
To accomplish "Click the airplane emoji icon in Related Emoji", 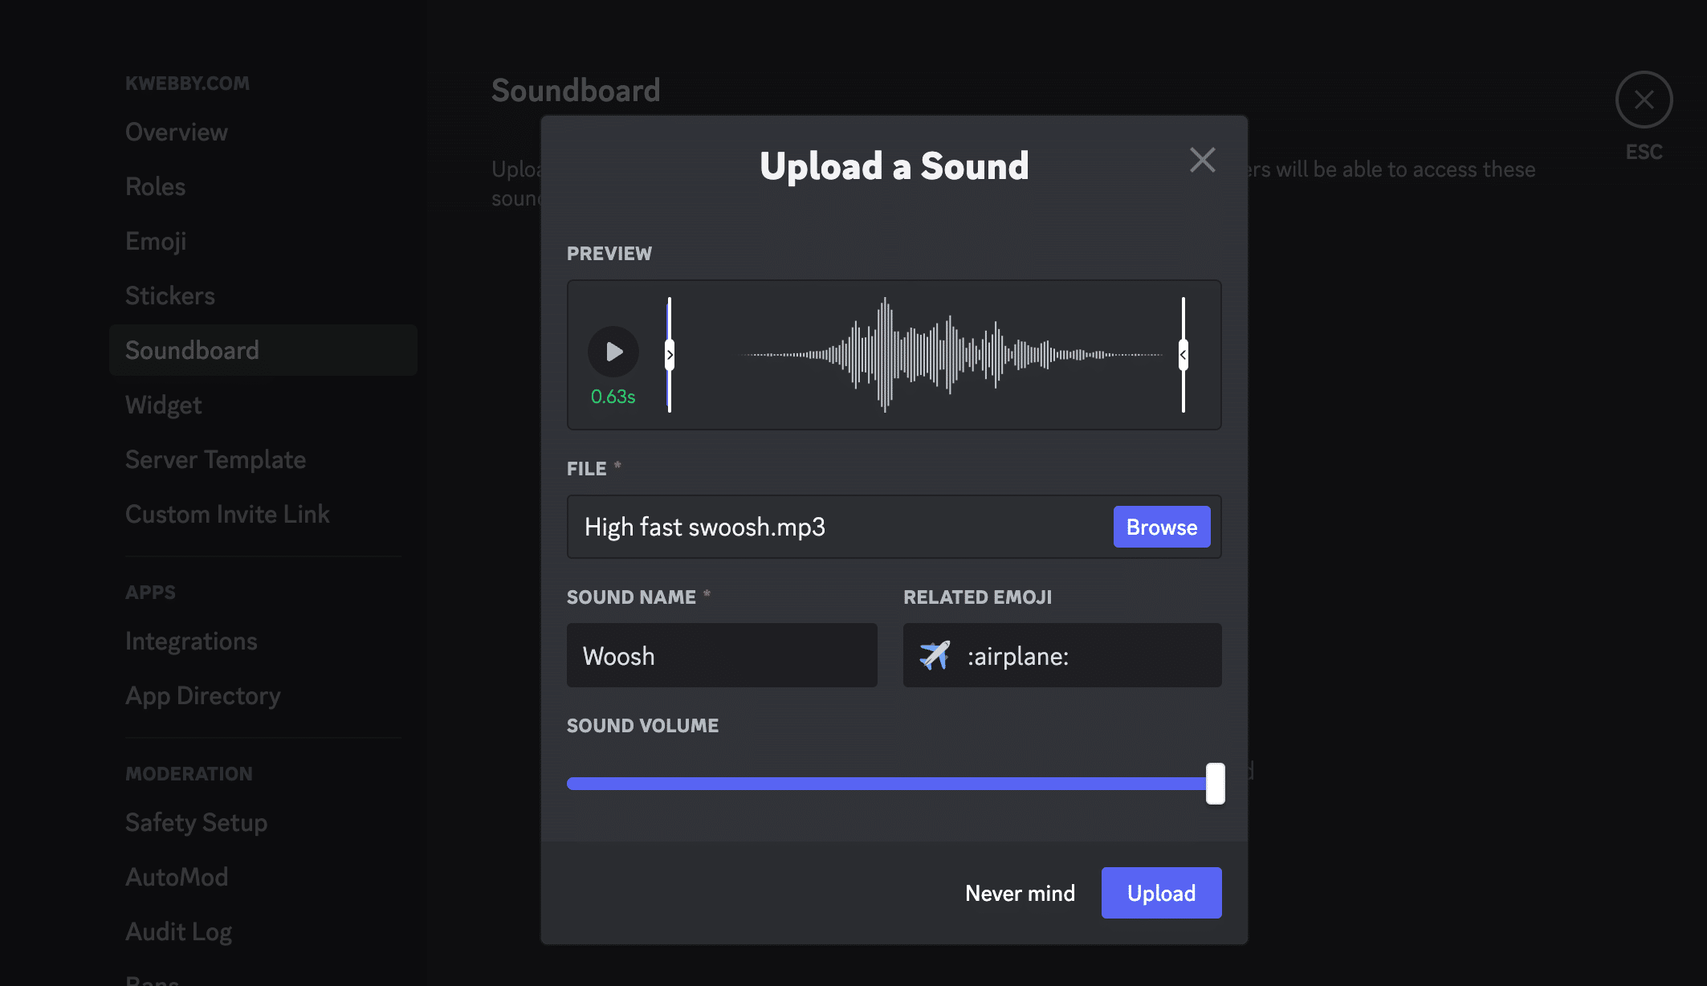I will [x=933, y=654].
